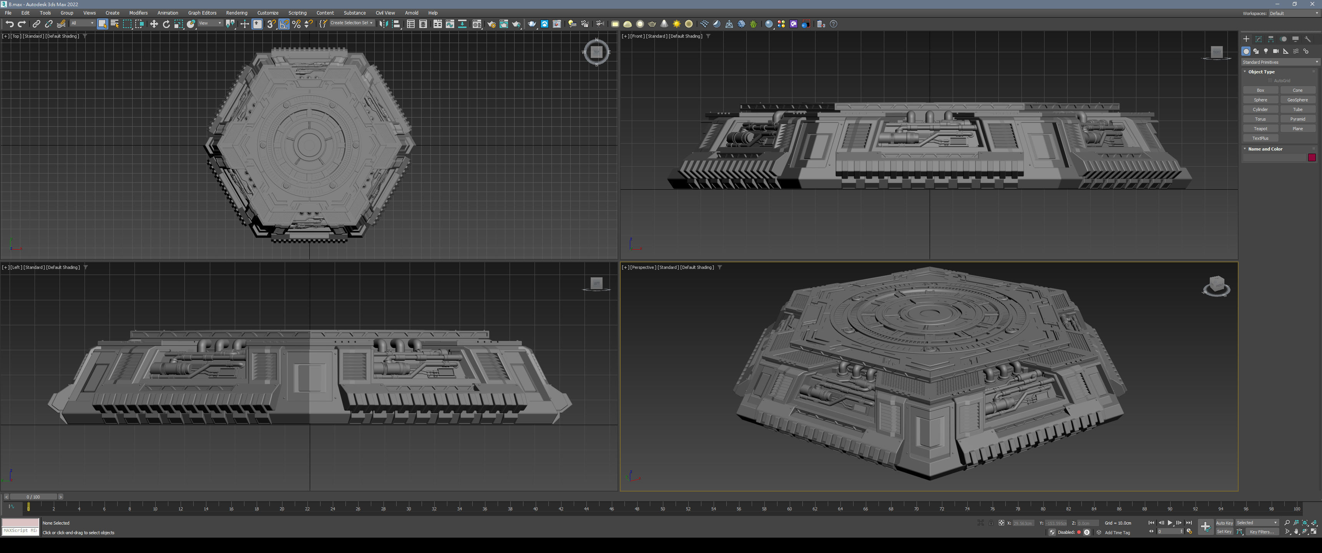Click the Mirror tool icon
Image resolution: width=1322 pixels, height=553 pixels.
384,24
